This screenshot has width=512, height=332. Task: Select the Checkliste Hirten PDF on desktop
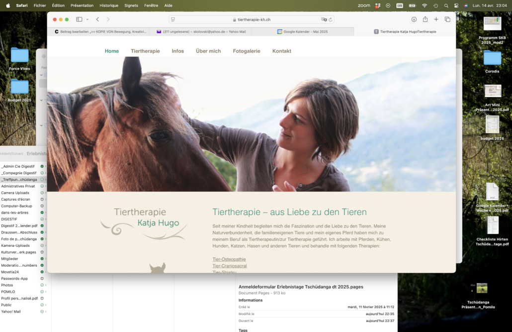click(492, 231)
